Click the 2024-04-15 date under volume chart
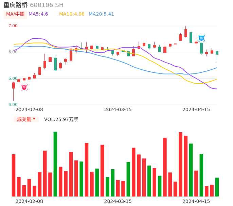Image resolution: width=233 pixels, height=206 pixels. 196,201
